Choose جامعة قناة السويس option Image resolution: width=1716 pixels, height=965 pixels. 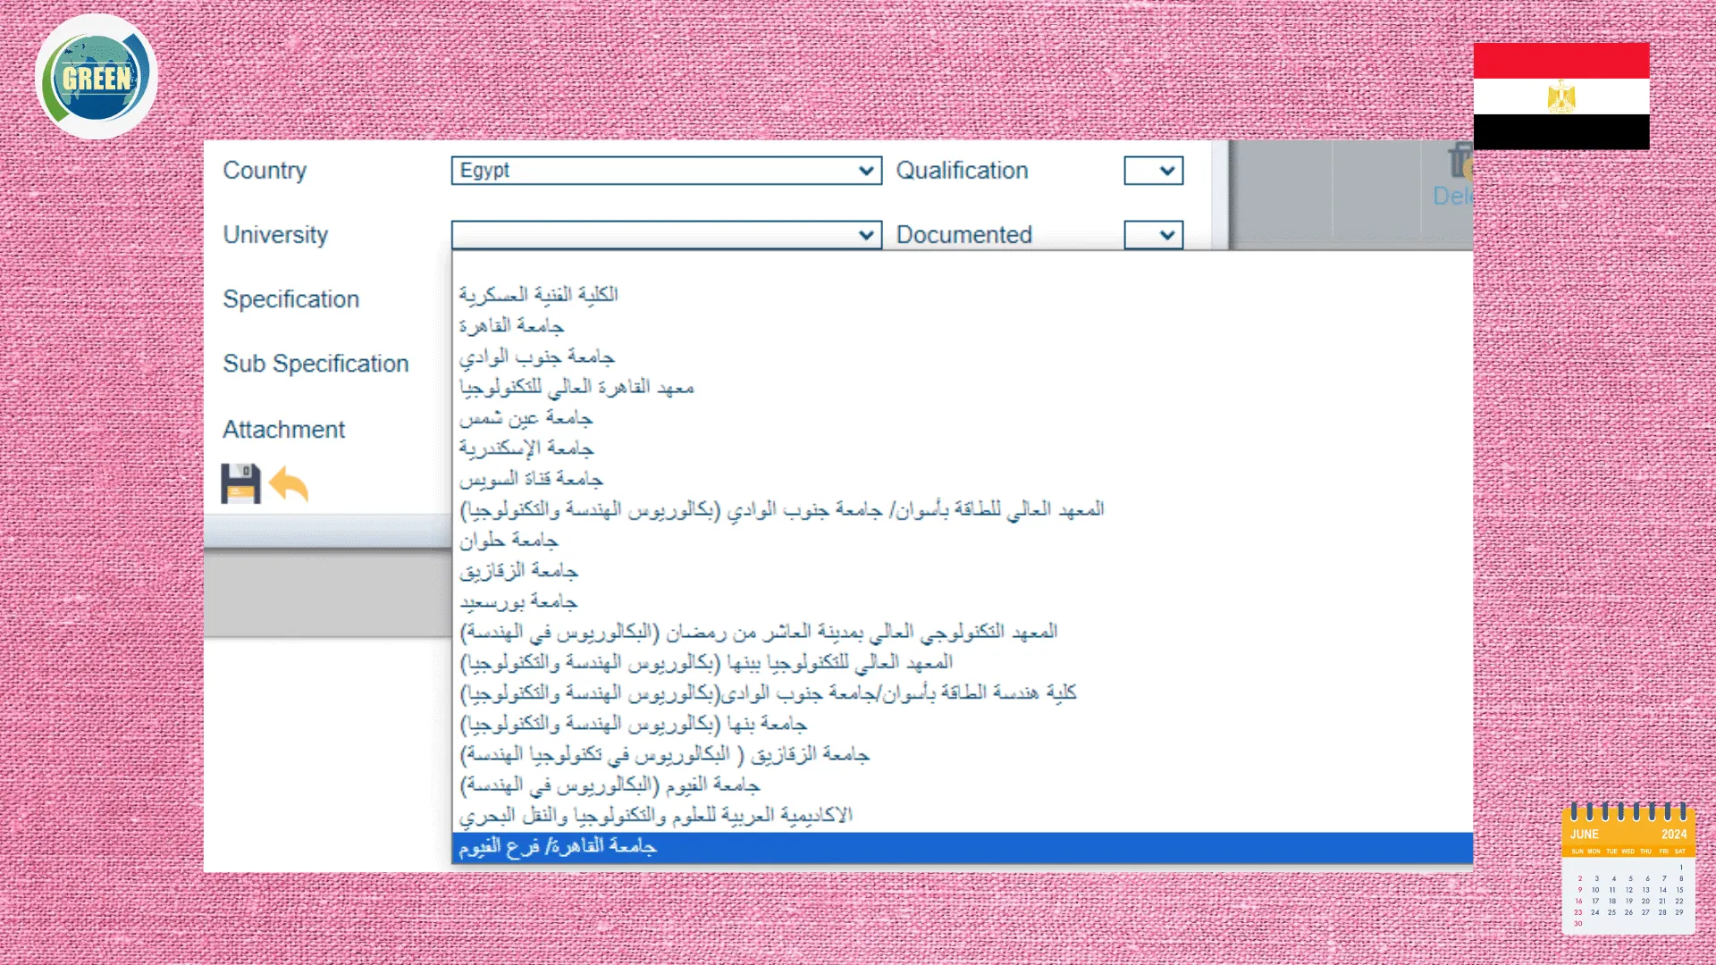pos(531,480)
